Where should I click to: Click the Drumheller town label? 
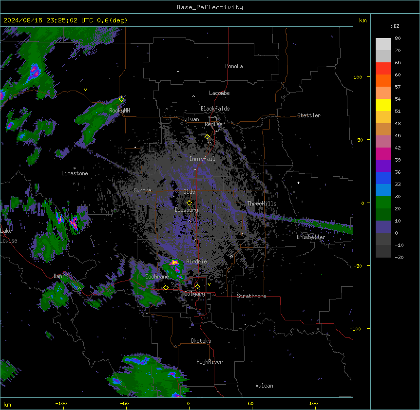[x=311, y=237]
